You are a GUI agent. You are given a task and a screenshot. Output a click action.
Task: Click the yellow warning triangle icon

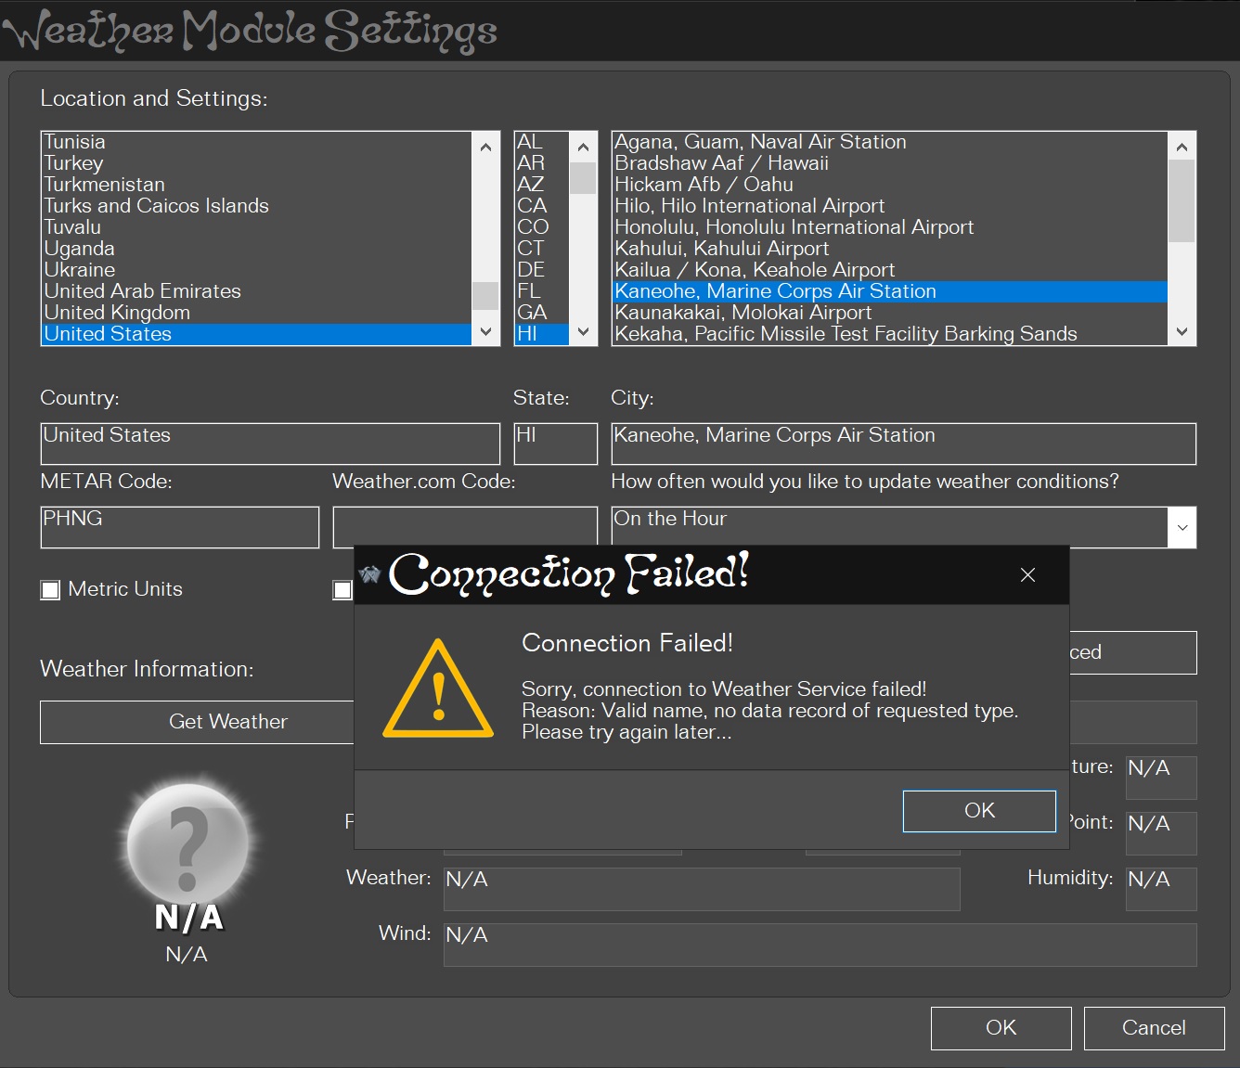click(438, 689)
